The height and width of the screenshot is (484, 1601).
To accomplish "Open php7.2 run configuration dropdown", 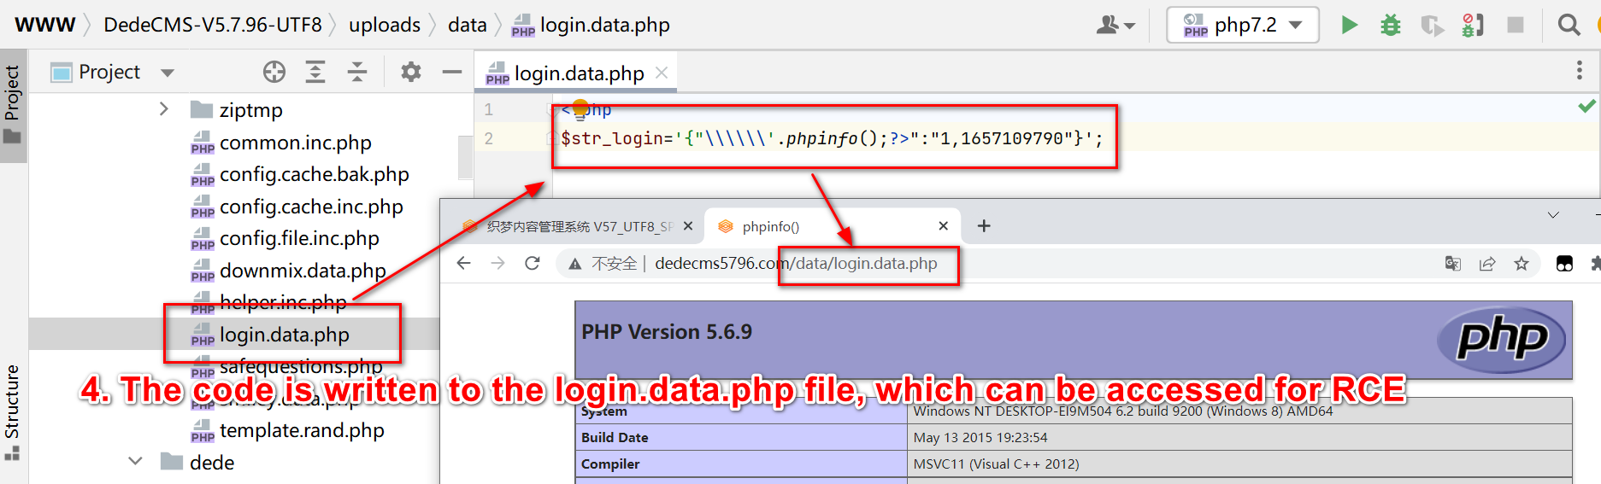I will point(1243,25).
